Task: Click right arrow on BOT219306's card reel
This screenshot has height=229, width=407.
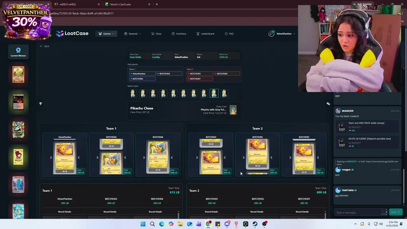Action: (x=171, y=157)
